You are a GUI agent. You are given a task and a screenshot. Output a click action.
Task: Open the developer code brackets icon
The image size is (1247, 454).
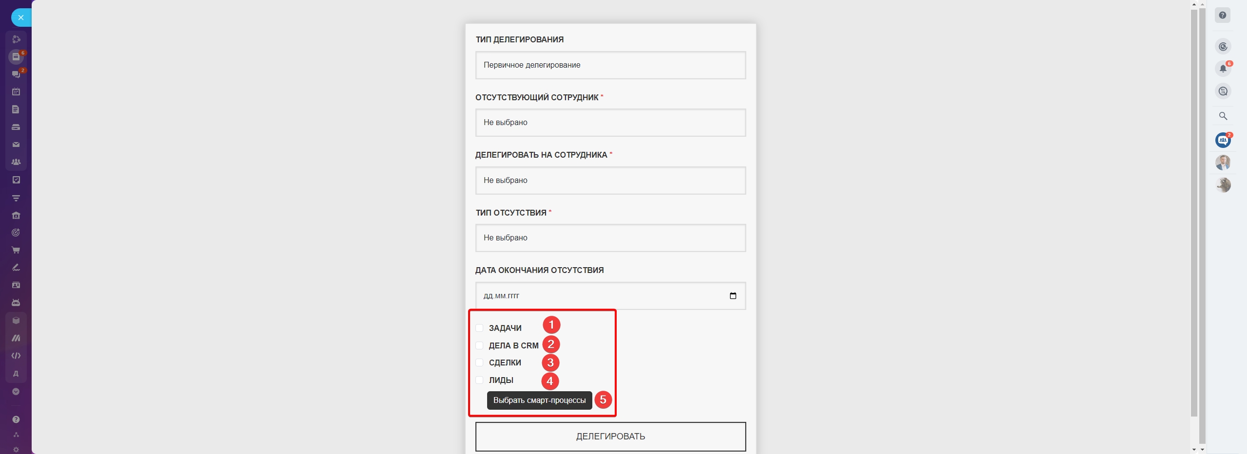16,356
